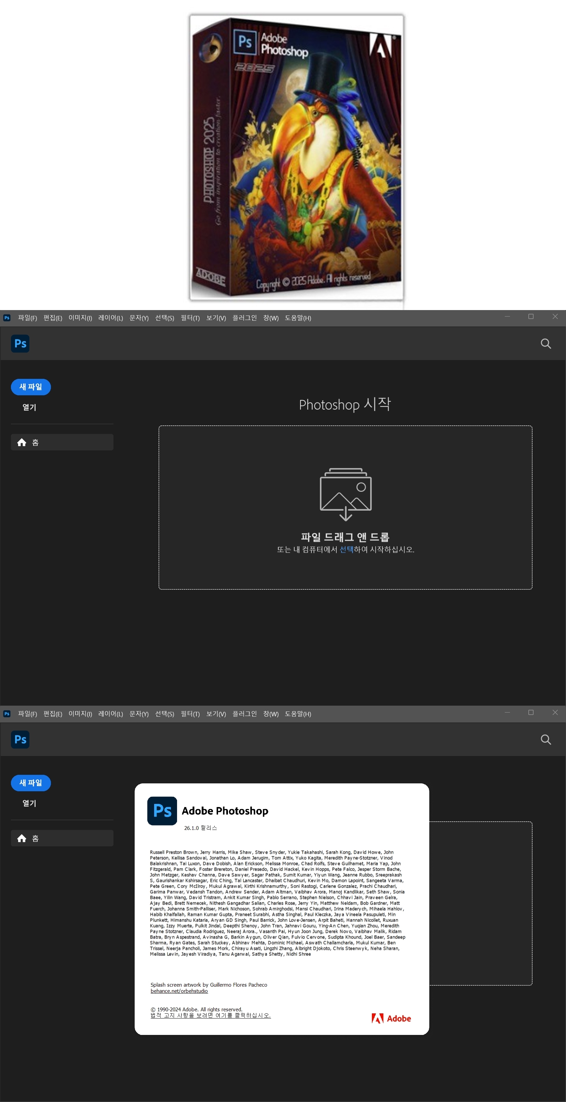Click the 26.1.0 릴리스 version text

tap(200, 828)
